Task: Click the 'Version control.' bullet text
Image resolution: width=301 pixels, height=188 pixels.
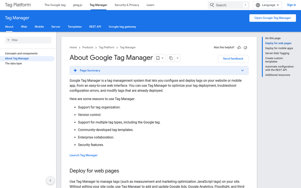Action: [x=90, y=115]
